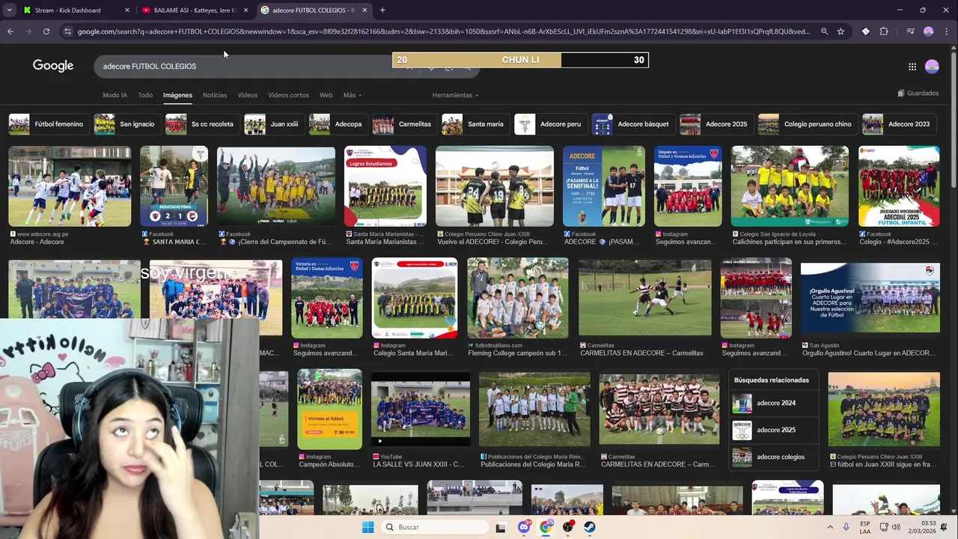Open the www.adecore.org.pe Adecore image result
Image resolution: width=958 pixels, height=539 pixels.
[x=70, y=186]
